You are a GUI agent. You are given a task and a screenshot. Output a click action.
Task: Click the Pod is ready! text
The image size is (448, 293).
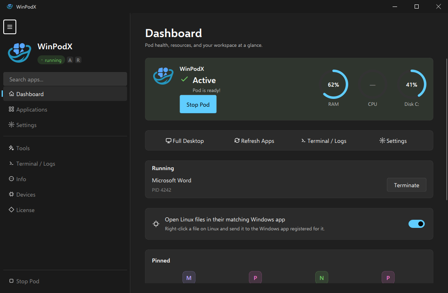pos(206,90)
